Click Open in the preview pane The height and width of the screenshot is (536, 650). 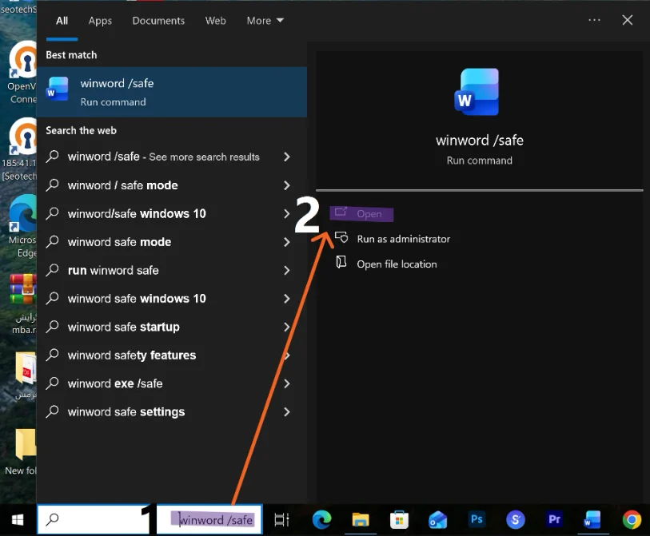point(361,214)
